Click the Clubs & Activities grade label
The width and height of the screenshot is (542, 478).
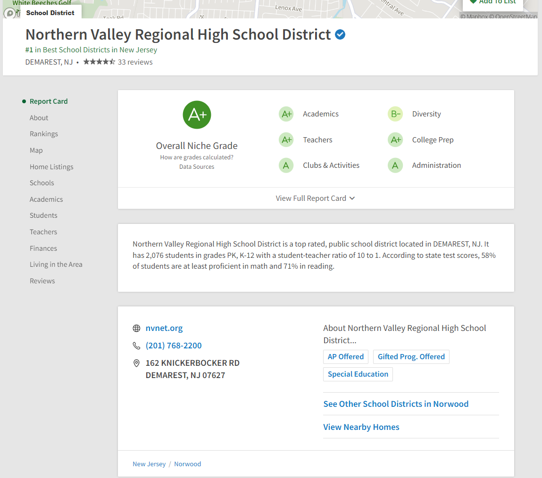[331, 165]
